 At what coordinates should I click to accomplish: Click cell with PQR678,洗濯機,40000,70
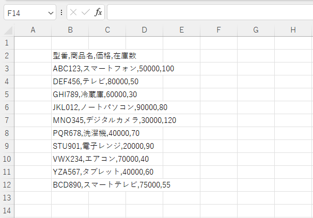coord(70,133)
